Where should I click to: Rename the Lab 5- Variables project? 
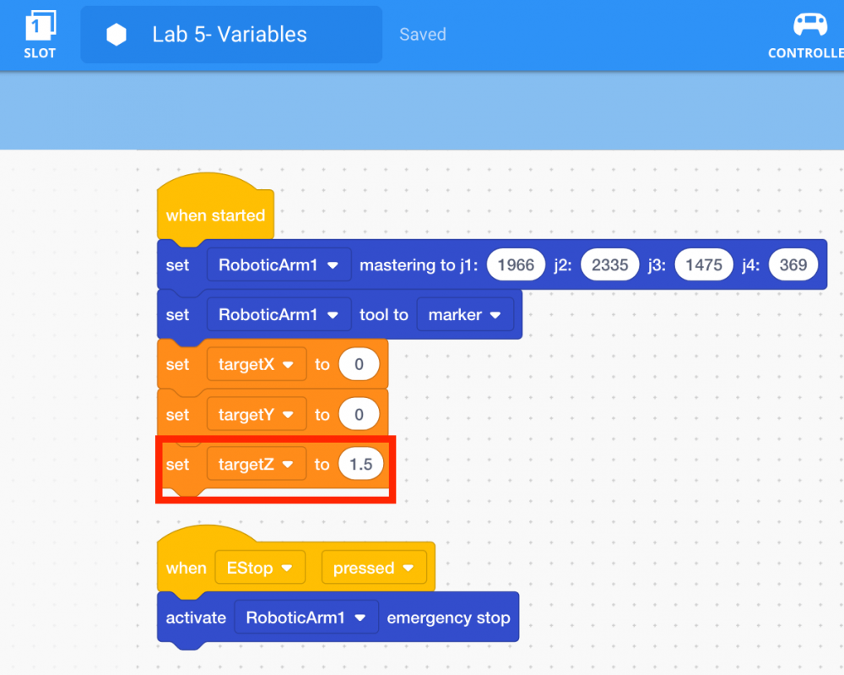click(x=230, y=35)
